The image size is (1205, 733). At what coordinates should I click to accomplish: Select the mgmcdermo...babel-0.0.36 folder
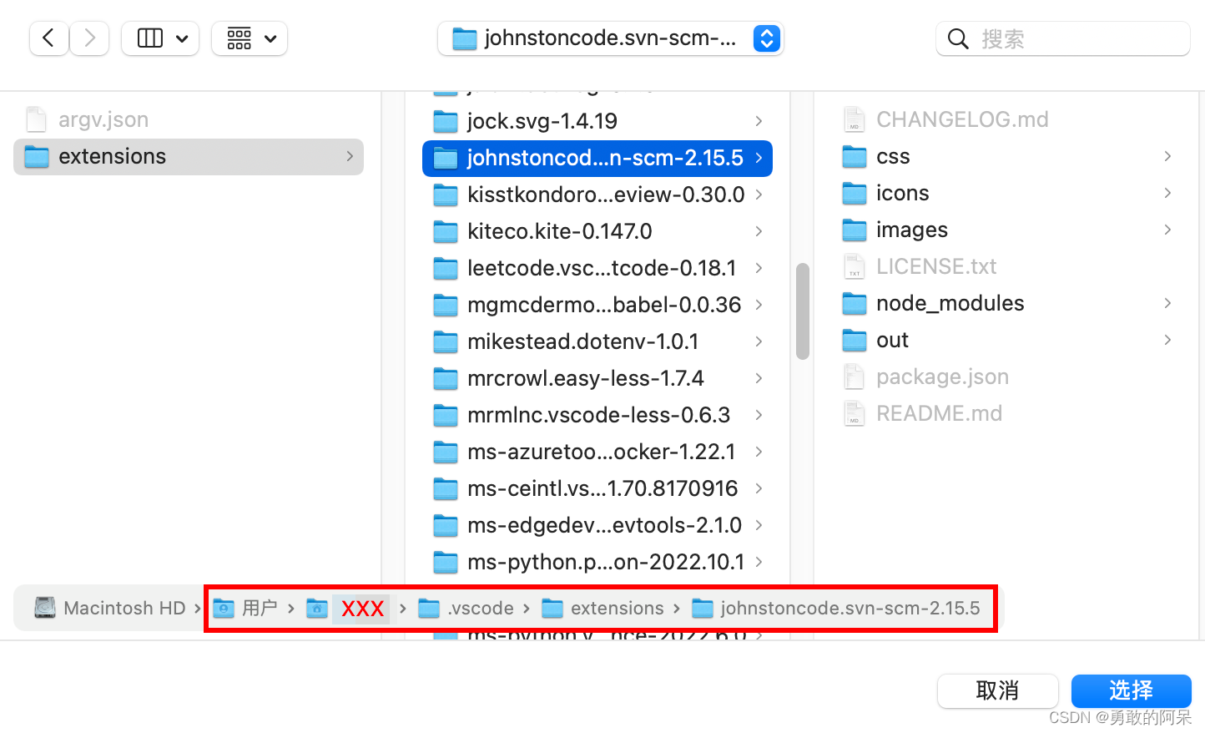[597, 305]
